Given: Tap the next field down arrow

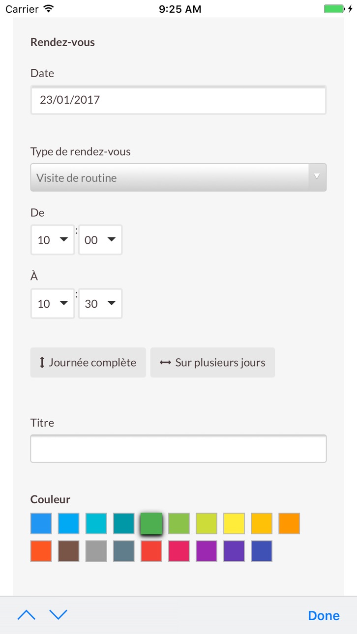Looking at the screenshot, I should [x=58, y=615].
